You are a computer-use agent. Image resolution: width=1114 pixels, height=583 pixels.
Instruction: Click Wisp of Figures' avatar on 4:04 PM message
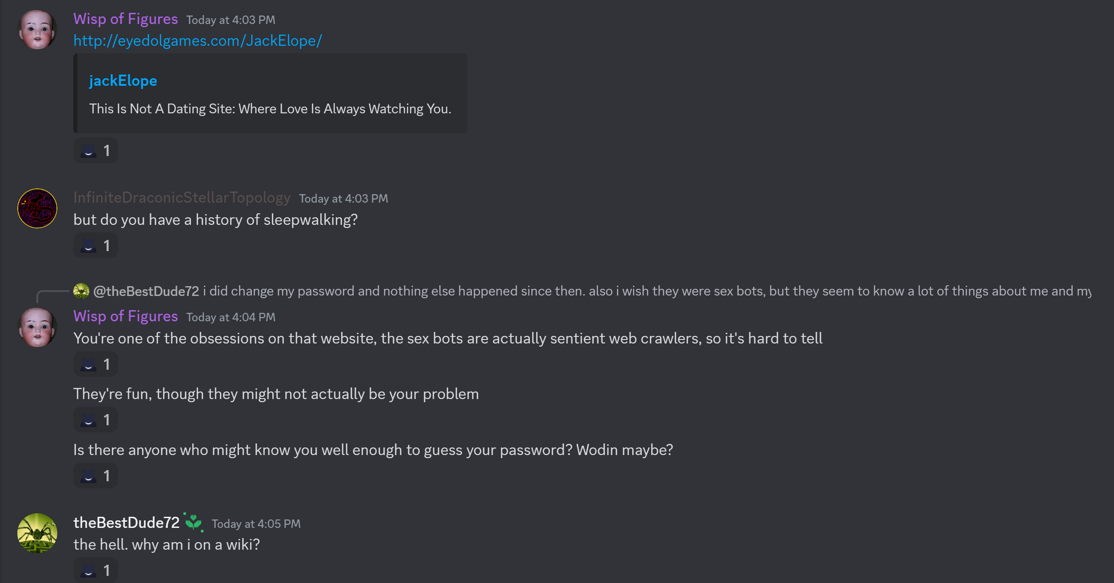tap(37, 327)
